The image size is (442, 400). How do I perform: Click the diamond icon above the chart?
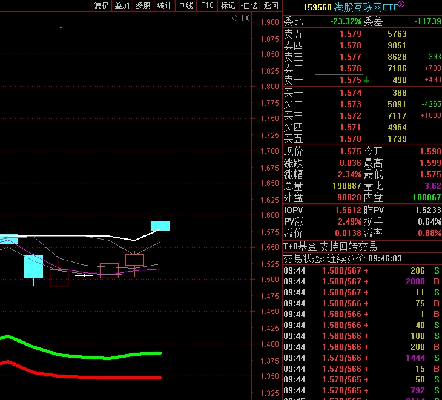(234, 18)
